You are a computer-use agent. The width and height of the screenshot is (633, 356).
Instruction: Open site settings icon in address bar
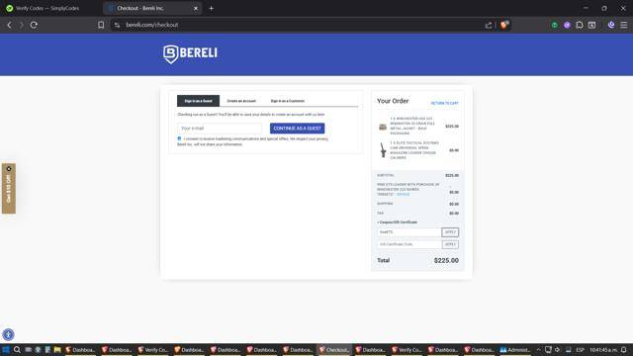click(117, 25)
